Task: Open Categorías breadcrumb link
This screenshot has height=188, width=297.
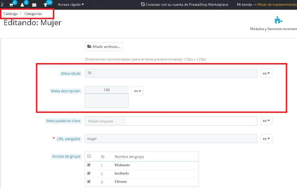Action: pos(33,14)
